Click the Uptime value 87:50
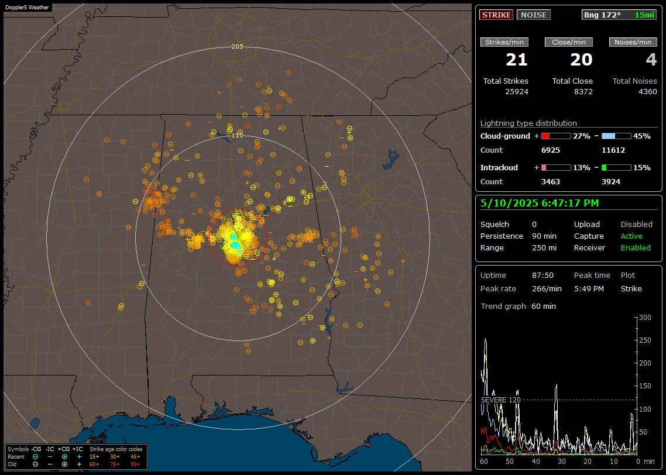Screen dimensions: 666x475 click(543, 276)
